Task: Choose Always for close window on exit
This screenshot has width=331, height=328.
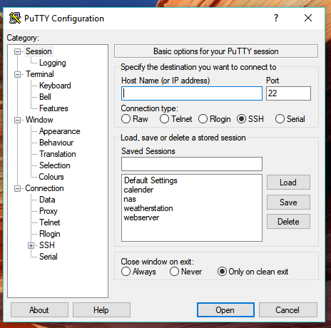Action: click(126, 272)
